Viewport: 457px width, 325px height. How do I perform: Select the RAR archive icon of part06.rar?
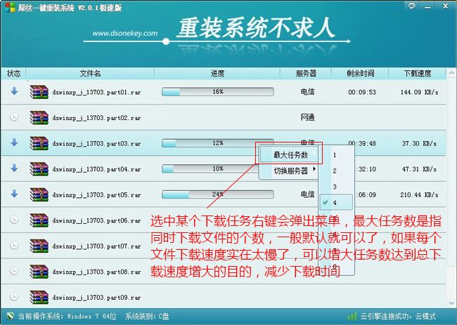39,220
